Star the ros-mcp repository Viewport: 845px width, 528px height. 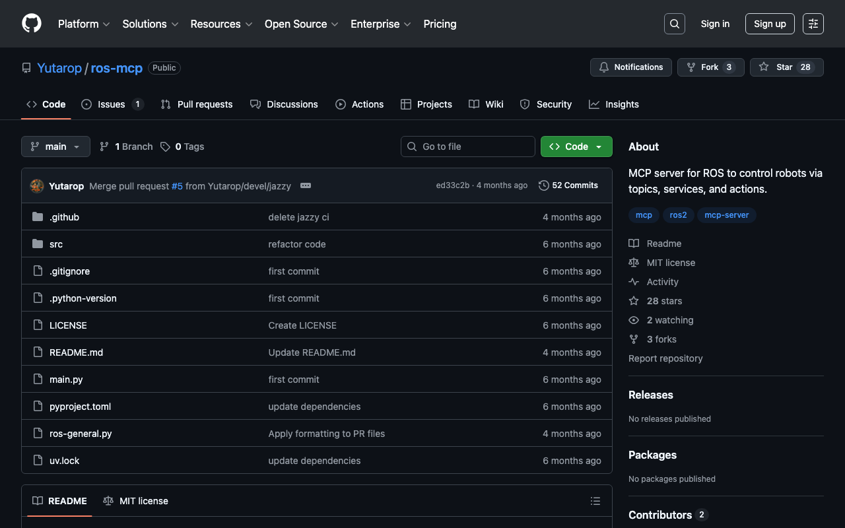pyautogui.click(x=786, y=67)
